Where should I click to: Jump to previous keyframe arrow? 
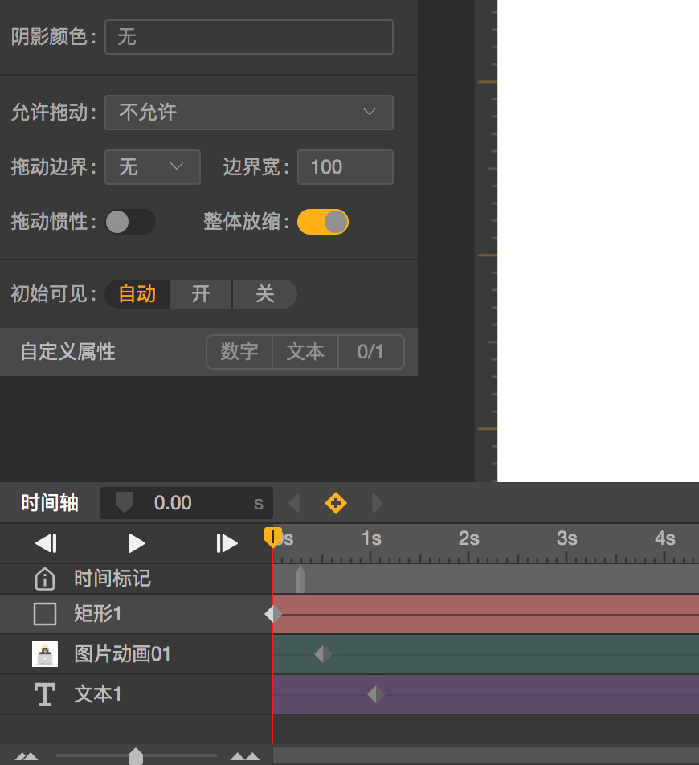tap(294, 504)
